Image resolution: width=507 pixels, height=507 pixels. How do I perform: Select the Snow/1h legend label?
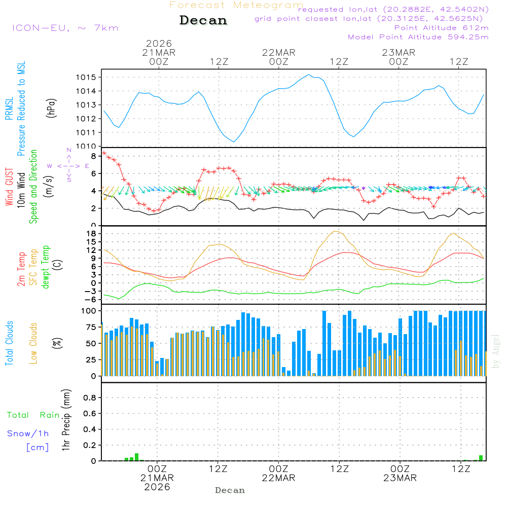(x=28, y=433)
